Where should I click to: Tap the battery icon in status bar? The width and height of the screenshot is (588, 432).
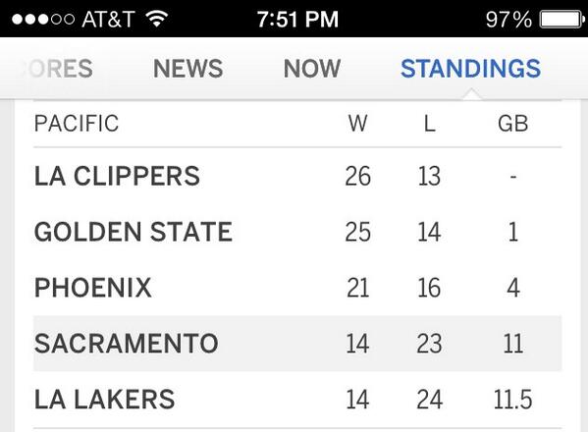click(x=561, y=20)
